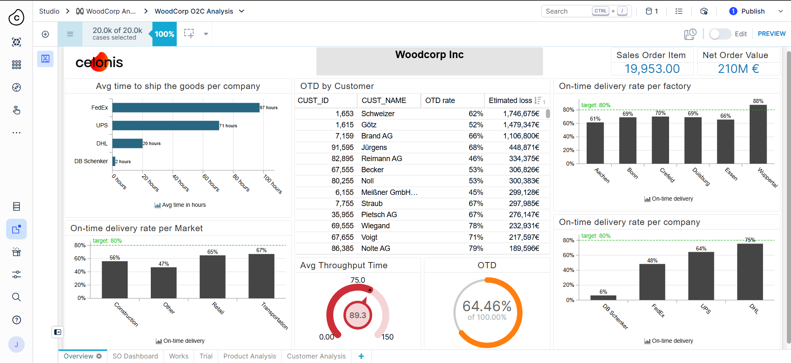Expand the WoodCorp O2C Analysis dropdown chevron
The image size is (791, 363).
(x=242, y=11)
